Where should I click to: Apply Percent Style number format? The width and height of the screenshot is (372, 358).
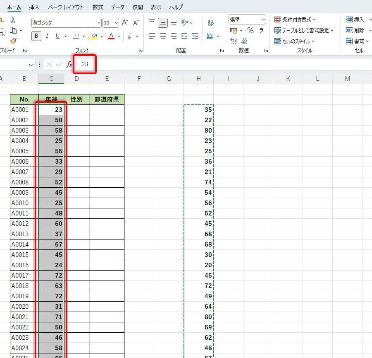tap(250, 30)
